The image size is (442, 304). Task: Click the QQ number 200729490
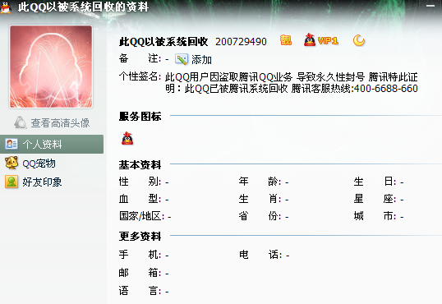241,42
